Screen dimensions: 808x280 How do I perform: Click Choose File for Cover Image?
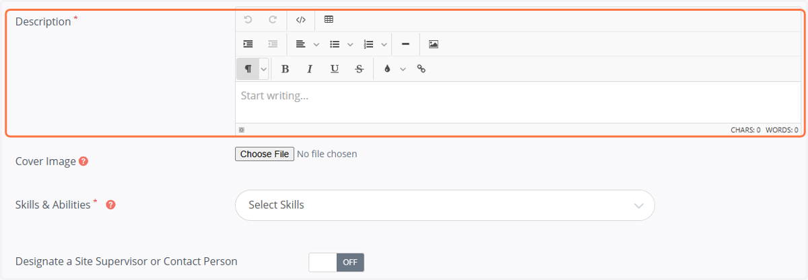coord(265,154)
